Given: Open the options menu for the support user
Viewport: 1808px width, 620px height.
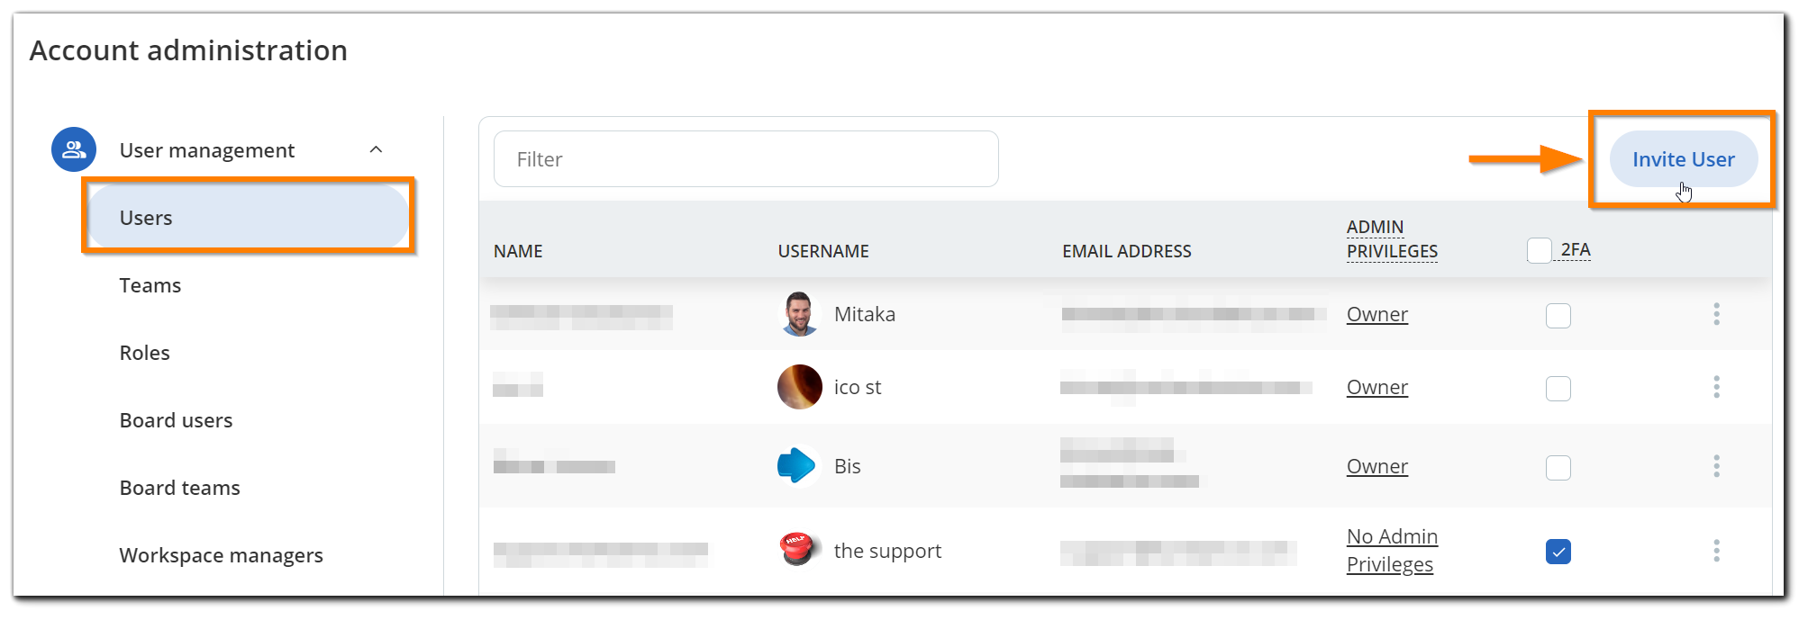Looking at the screenshot, I should coord(1716,549).
